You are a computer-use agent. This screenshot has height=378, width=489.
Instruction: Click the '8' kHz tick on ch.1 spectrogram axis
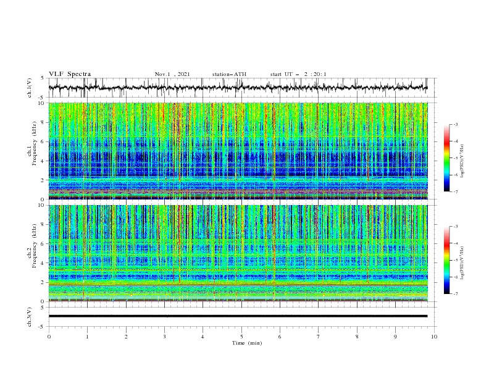click(x=43, y=122)
